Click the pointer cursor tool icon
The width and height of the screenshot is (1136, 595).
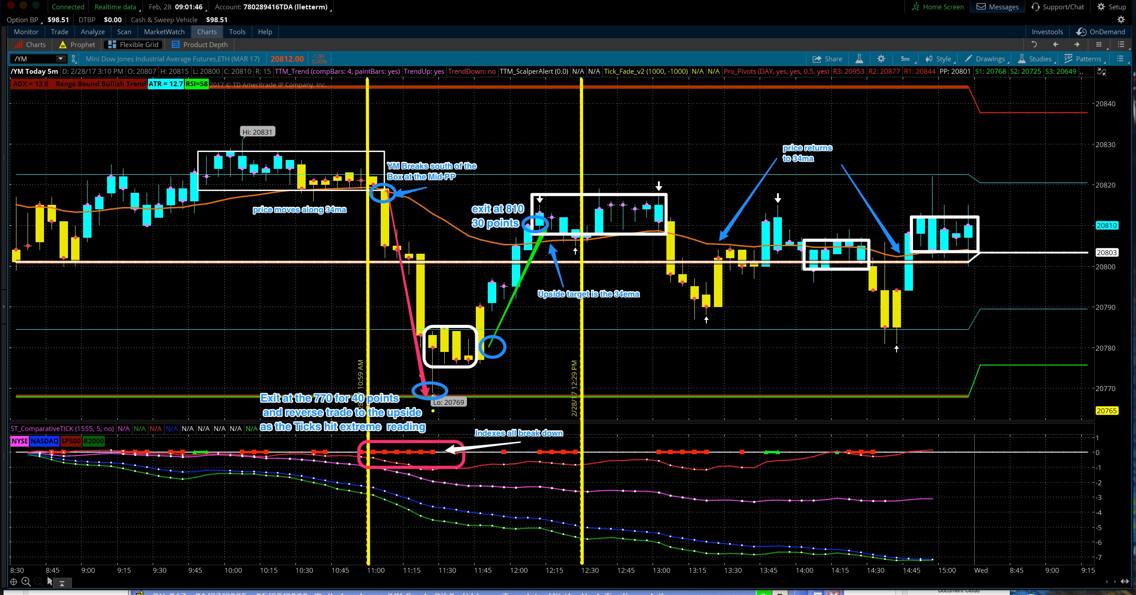click(49, 581)
